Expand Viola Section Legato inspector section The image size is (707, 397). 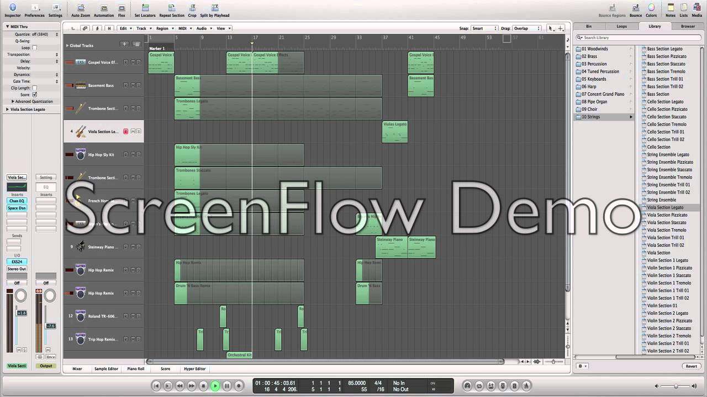click(8, 109)
